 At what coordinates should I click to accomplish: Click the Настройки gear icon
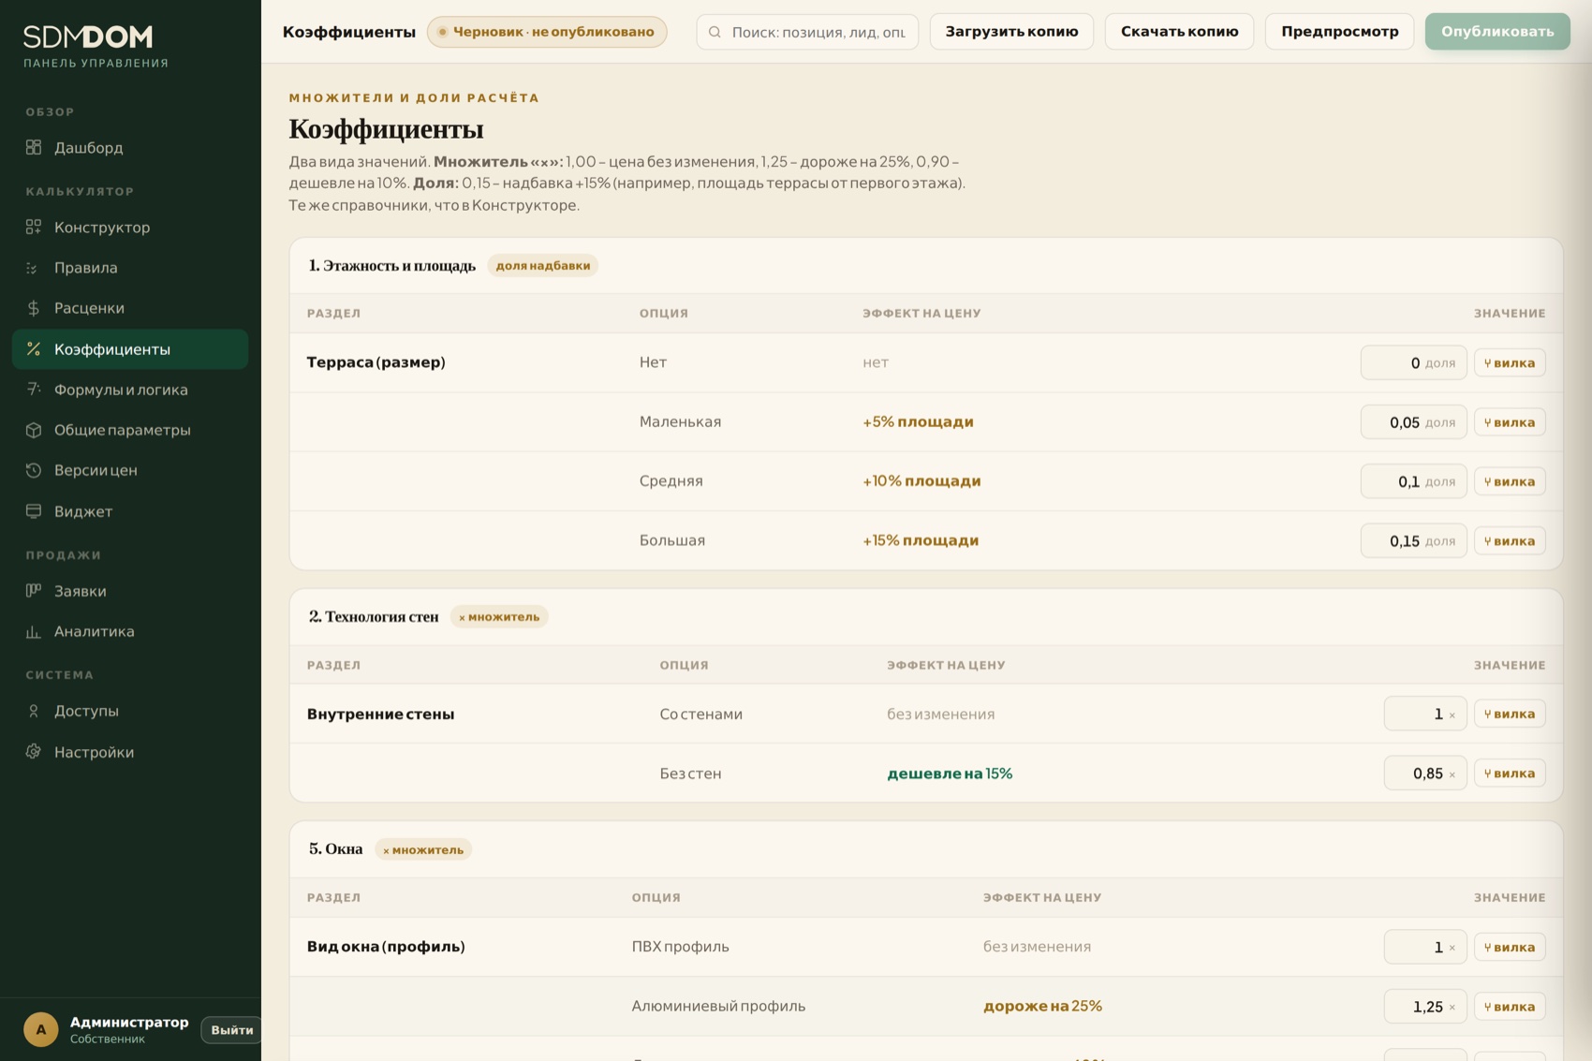(x=34, y=752)
